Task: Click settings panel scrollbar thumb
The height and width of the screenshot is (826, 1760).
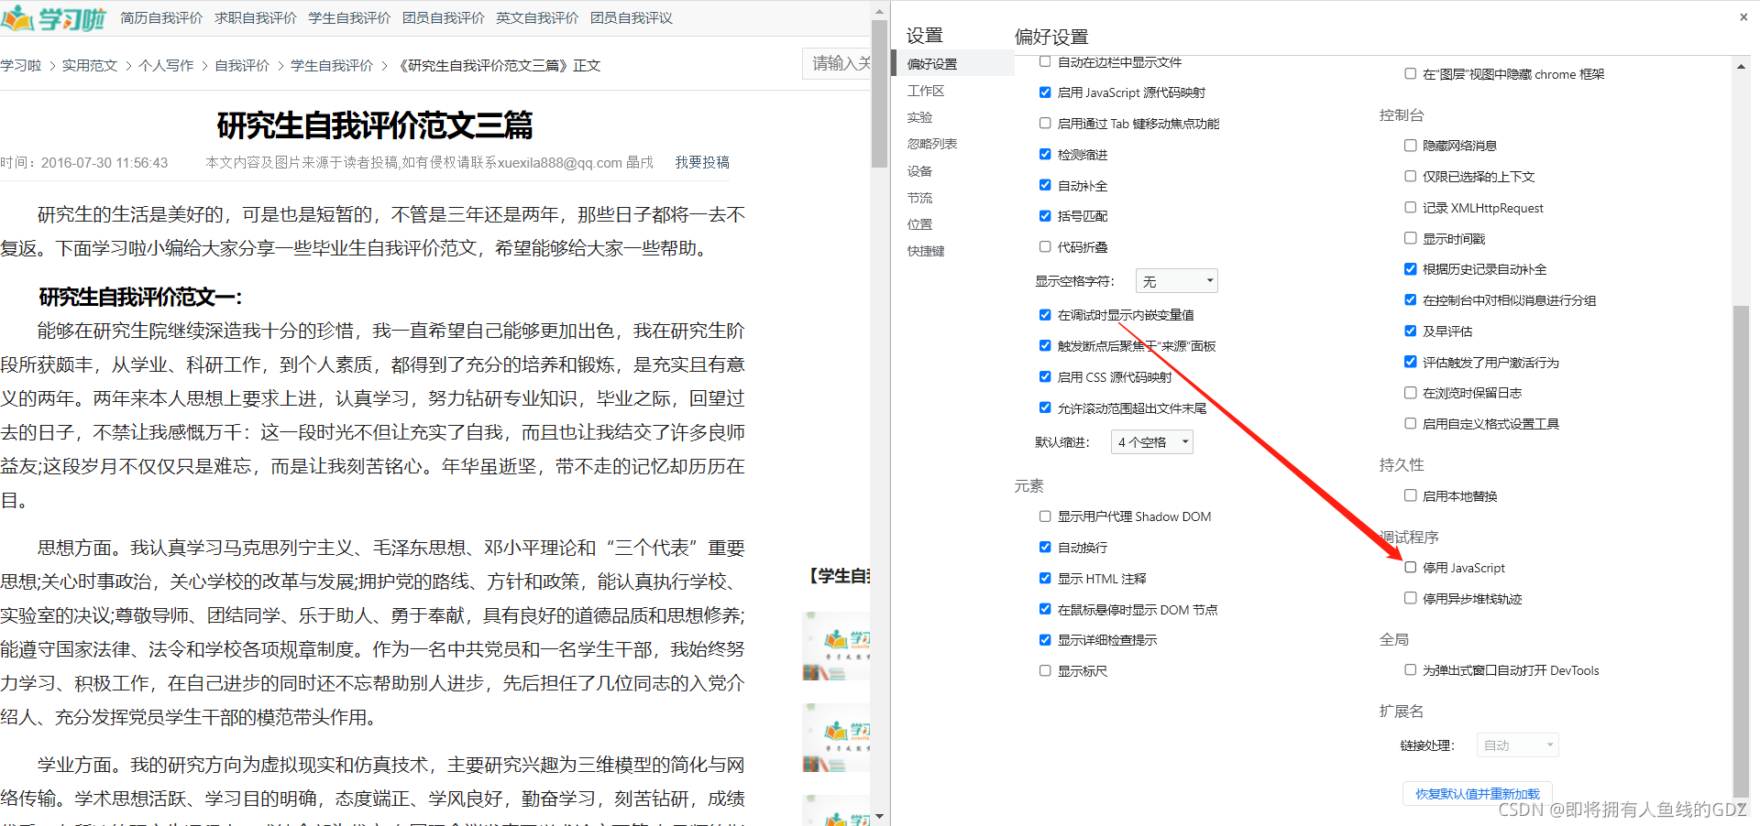Action: [x=1741, y=551]
